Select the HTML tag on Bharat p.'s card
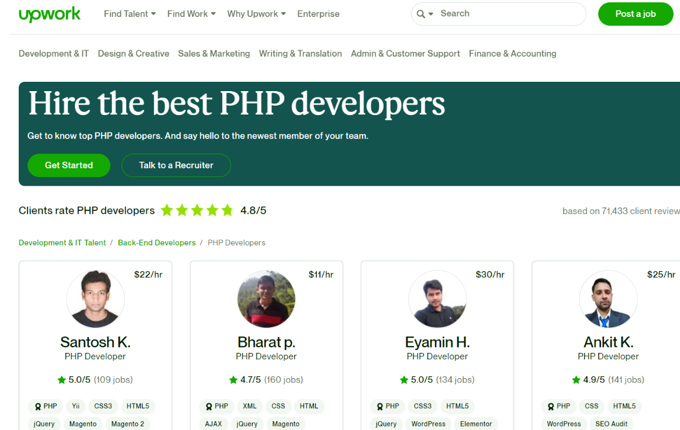The image size is (680, 430). 309,406
